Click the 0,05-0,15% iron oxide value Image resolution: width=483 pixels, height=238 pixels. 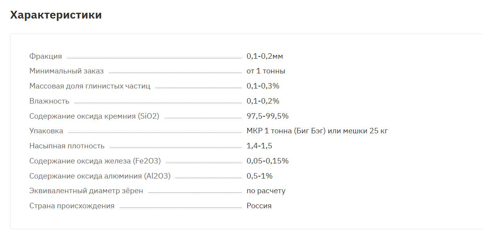tap(267, 161)
